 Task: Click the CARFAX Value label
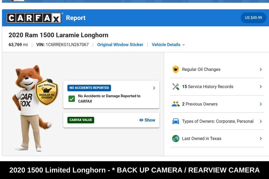(x=81, y=120)
